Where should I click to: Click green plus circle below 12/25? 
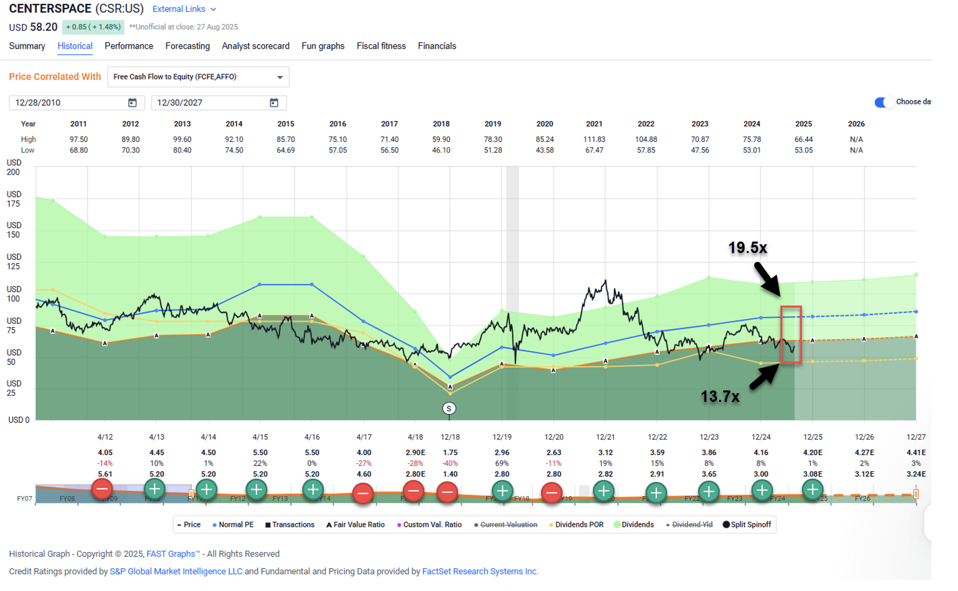tap(813, 490)
